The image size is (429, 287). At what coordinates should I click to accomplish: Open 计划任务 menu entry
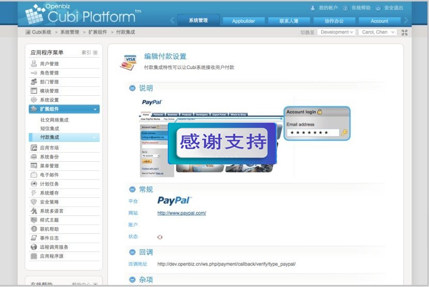click(64, 184)
